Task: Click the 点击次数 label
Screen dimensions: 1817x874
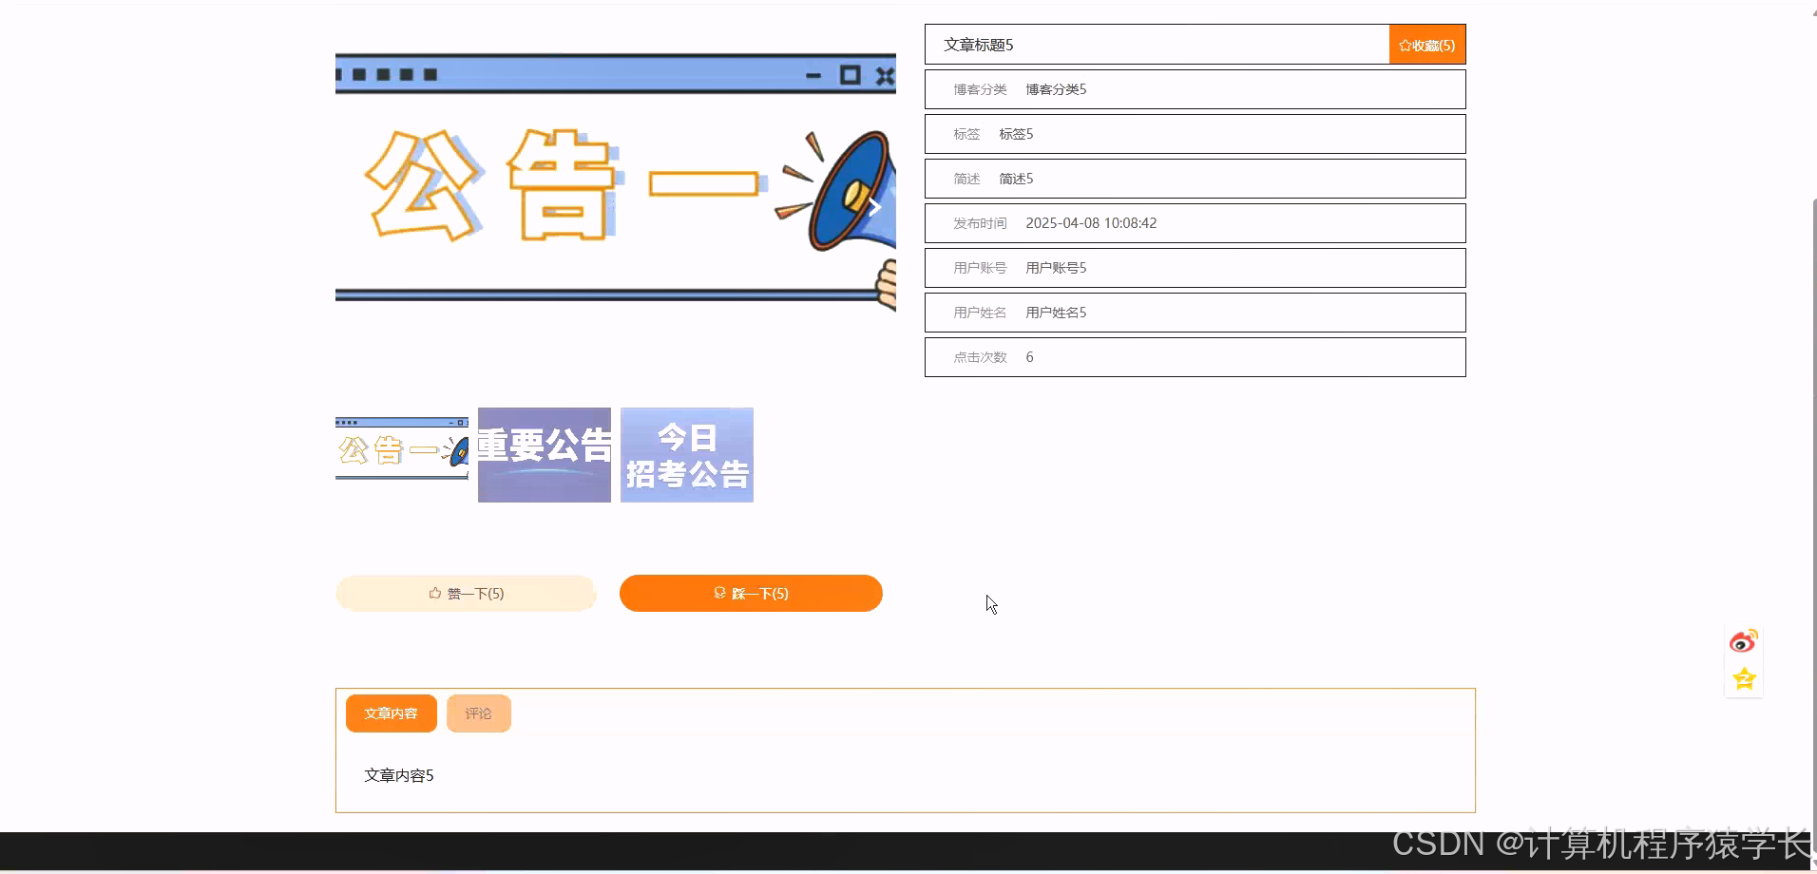Action: click(x=980, y=357)
